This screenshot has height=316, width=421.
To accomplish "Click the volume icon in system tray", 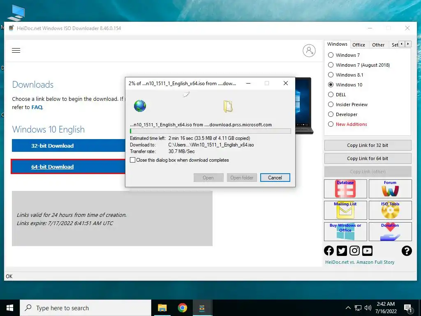I will (x=368, y=308).
